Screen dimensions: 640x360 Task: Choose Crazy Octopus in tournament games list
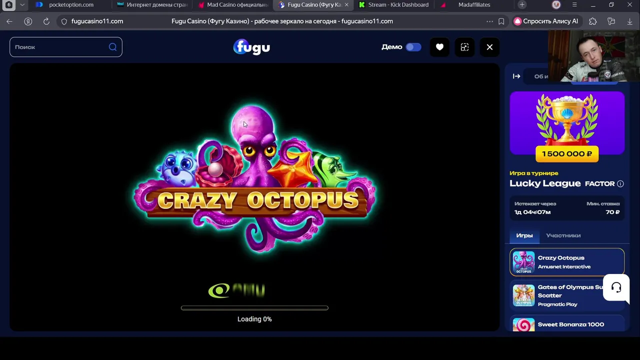567,262
